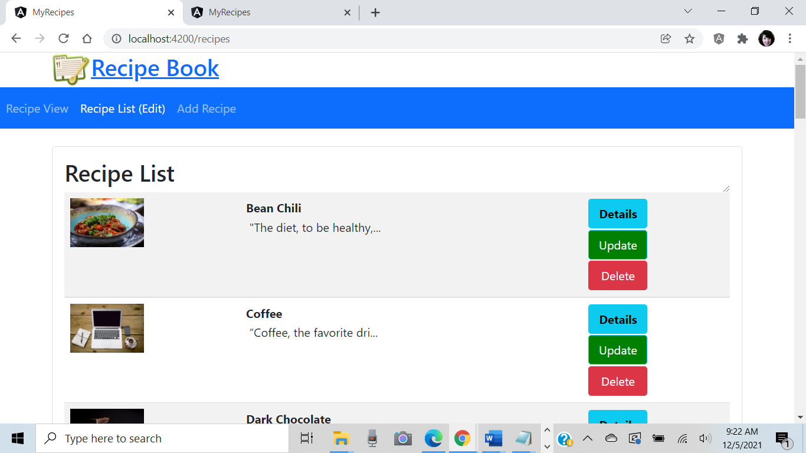Open the extensions puzzle-piece icon
806x453 pixels.
[742, 38]
